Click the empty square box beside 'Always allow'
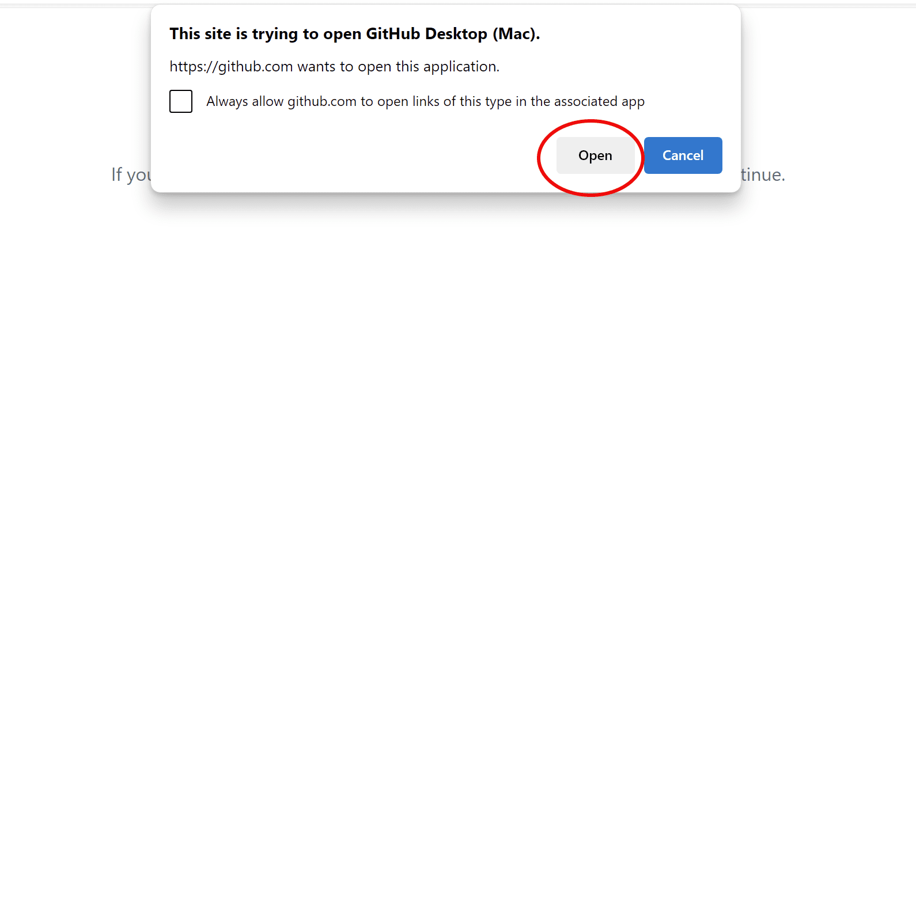Viewport: 916px width, 912px height. tap(181, 101)
